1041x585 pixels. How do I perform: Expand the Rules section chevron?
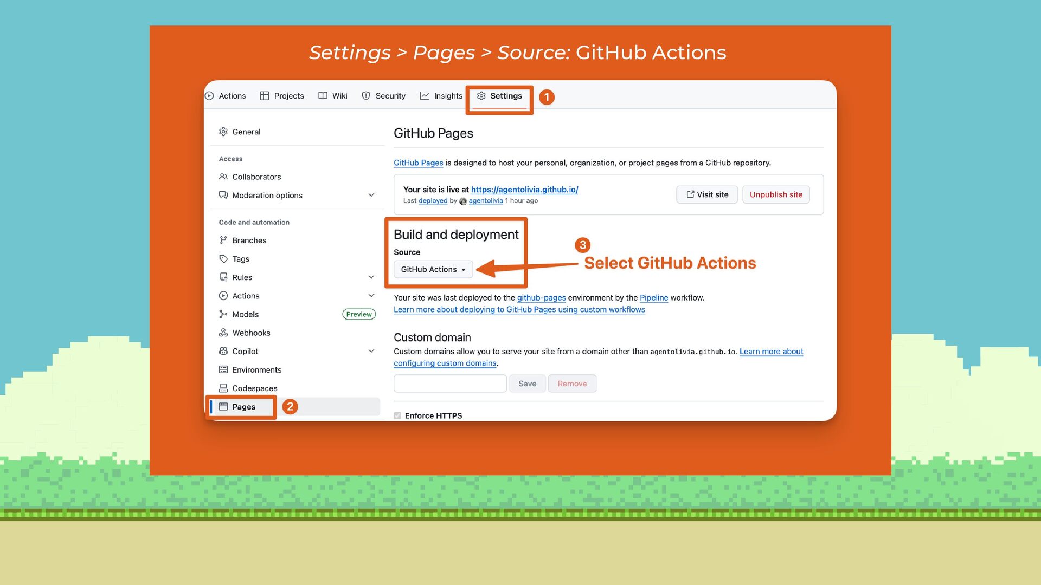(x=371, y=277)
